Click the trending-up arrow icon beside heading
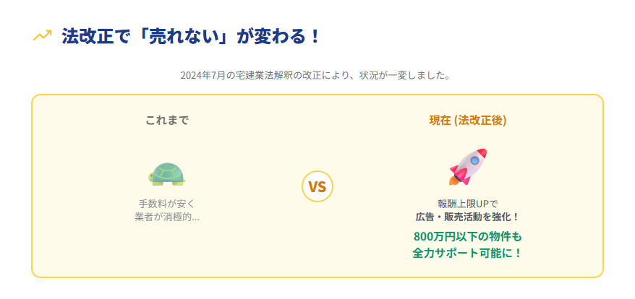 pyautogui.click(x=42, y=36)
